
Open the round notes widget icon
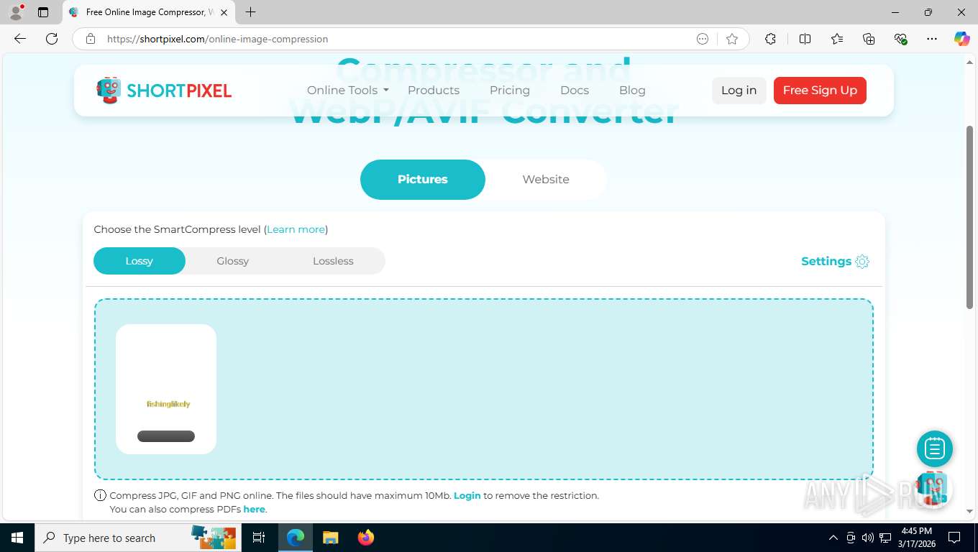click(934, 449)
